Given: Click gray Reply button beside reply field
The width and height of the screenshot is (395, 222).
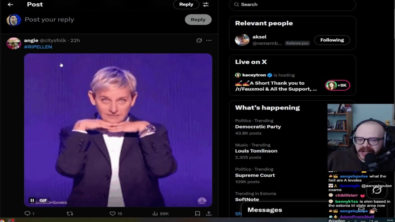Looking at the screenshot, I should pos(198,19).
